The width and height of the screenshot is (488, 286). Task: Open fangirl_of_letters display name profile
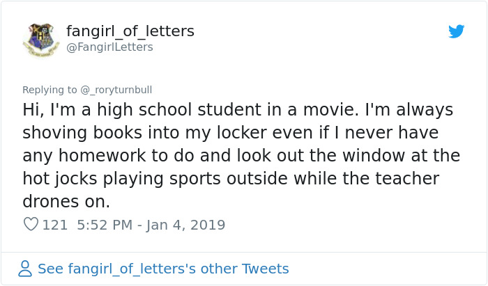coord(130,31)
